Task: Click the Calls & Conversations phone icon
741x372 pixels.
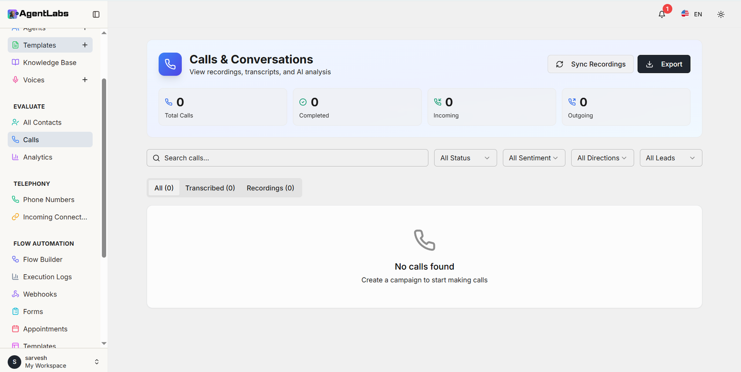Action: click(170, 64)
